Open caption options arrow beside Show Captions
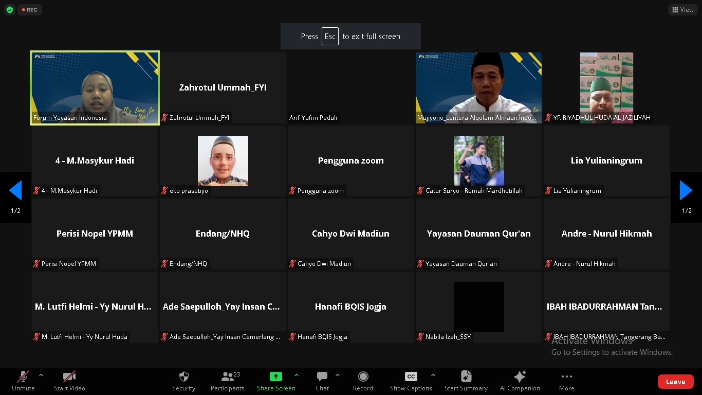This screenshot has width=702, height=395. (433, 375)
